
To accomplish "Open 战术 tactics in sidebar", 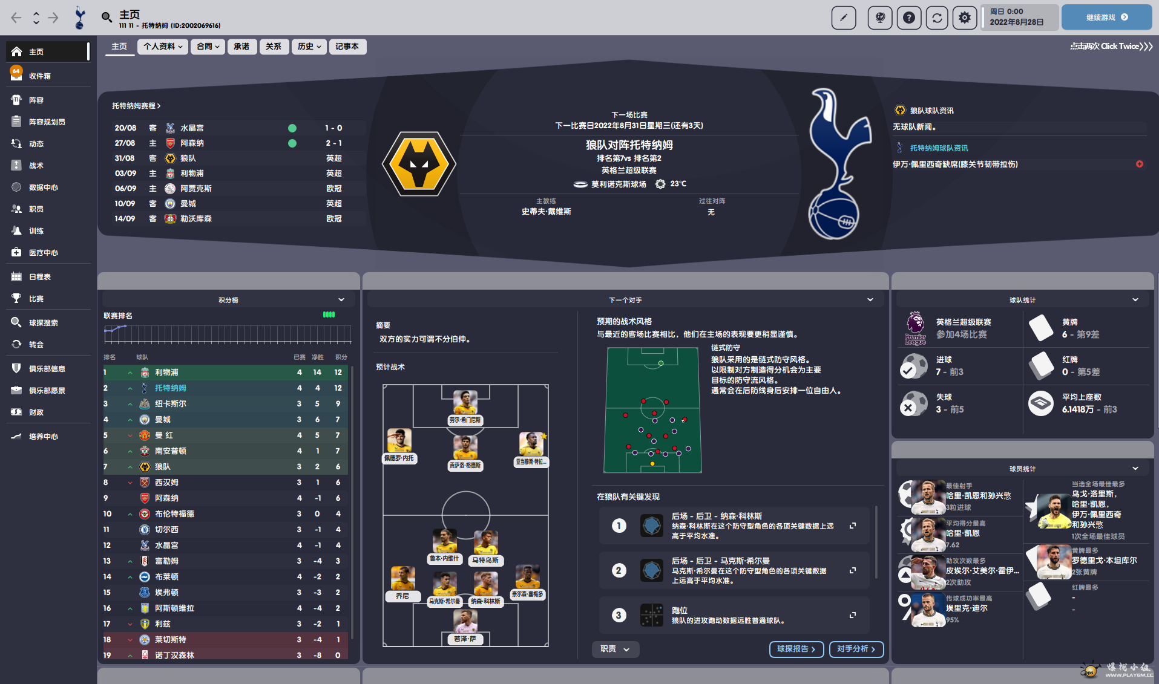I will (48, 166).
